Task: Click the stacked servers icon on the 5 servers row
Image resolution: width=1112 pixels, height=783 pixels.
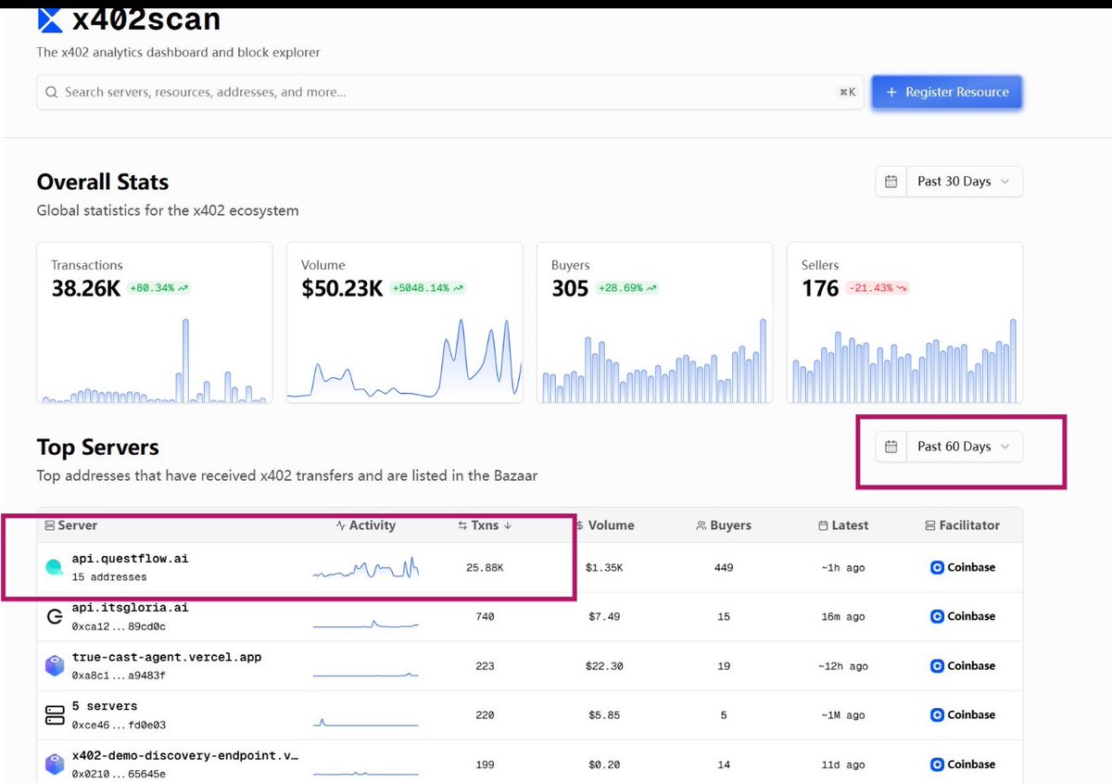Action: 54,714
